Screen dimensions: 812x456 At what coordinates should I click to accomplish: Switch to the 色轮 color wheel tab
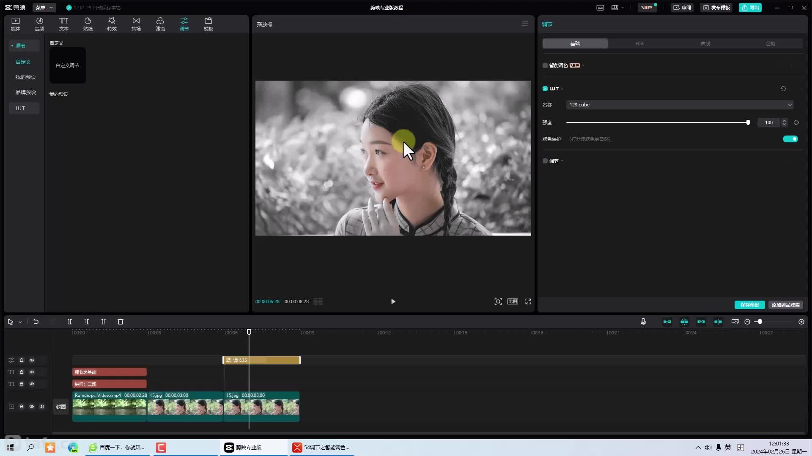coord(770,43)
